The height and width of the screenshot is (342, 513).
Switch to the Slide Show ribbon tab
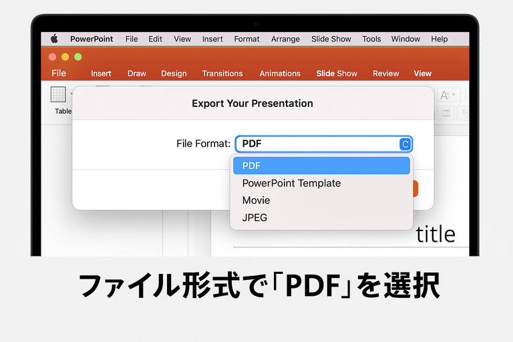337,73
